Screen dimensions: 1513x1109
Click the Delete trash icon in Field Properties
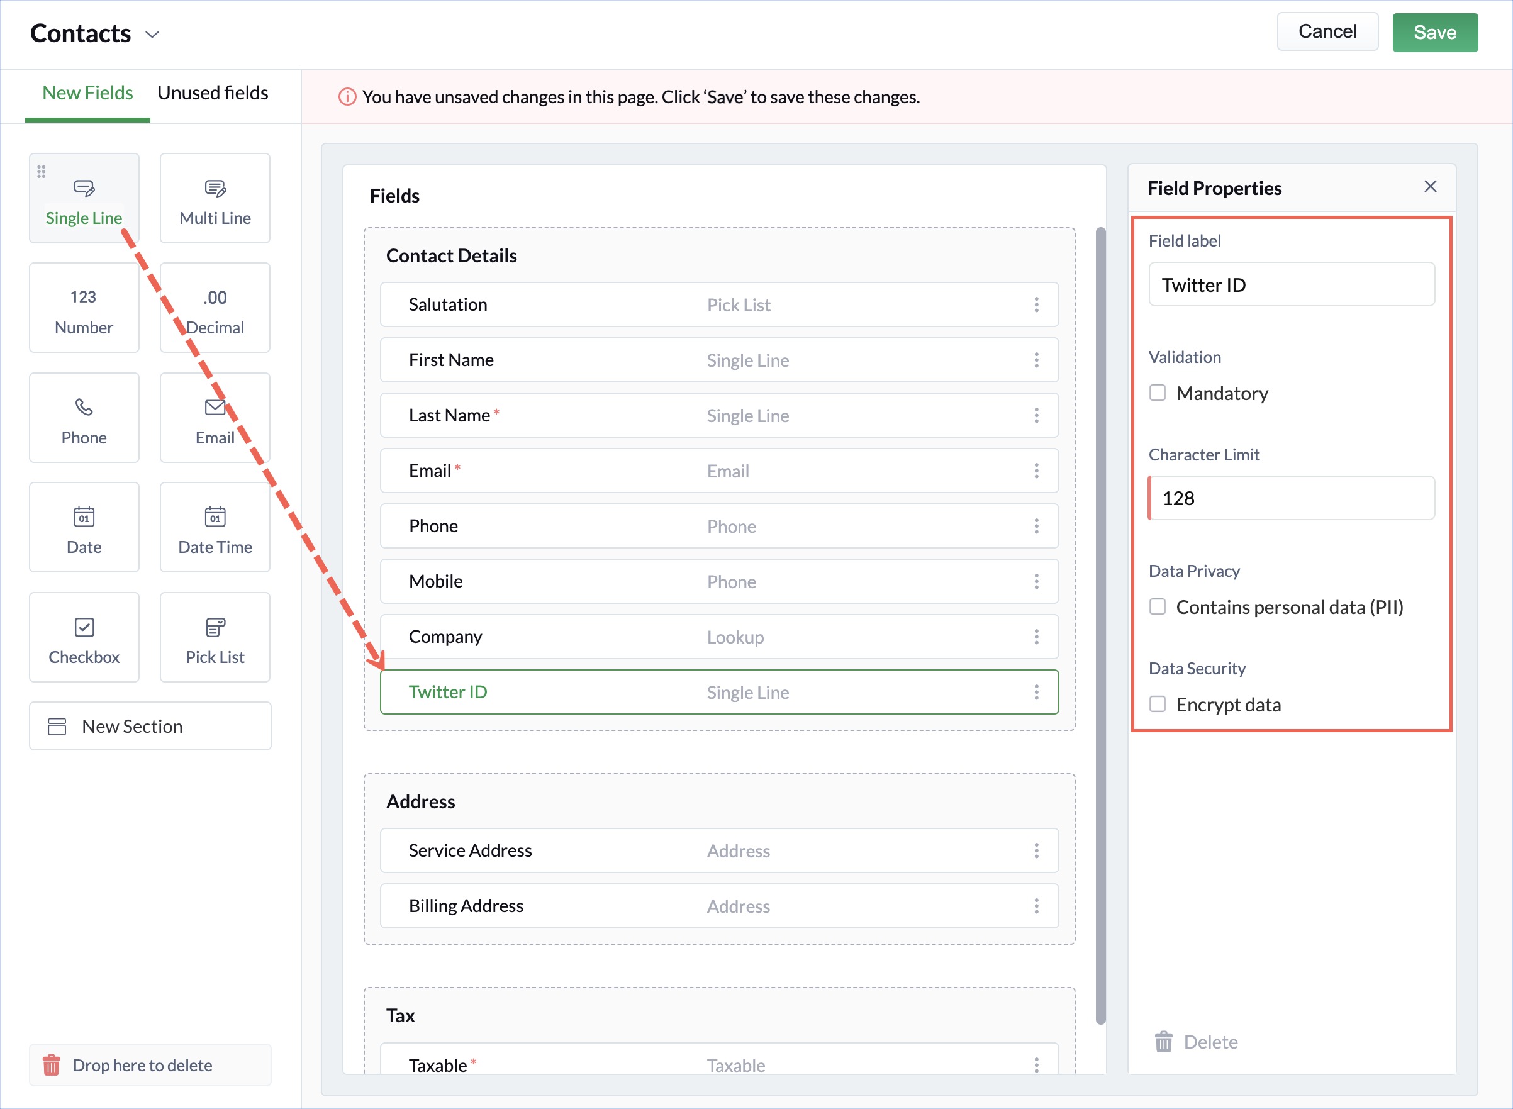coord(1163,1042)
